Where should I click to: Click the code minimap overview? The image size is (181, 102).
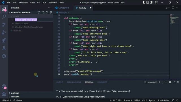pos(174,19)
